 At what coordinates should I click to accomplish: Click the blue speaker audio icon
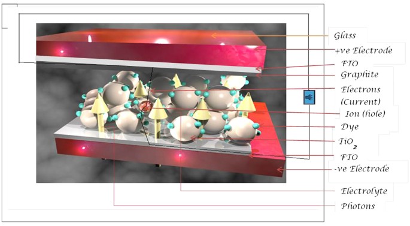[x=309, y=97]
